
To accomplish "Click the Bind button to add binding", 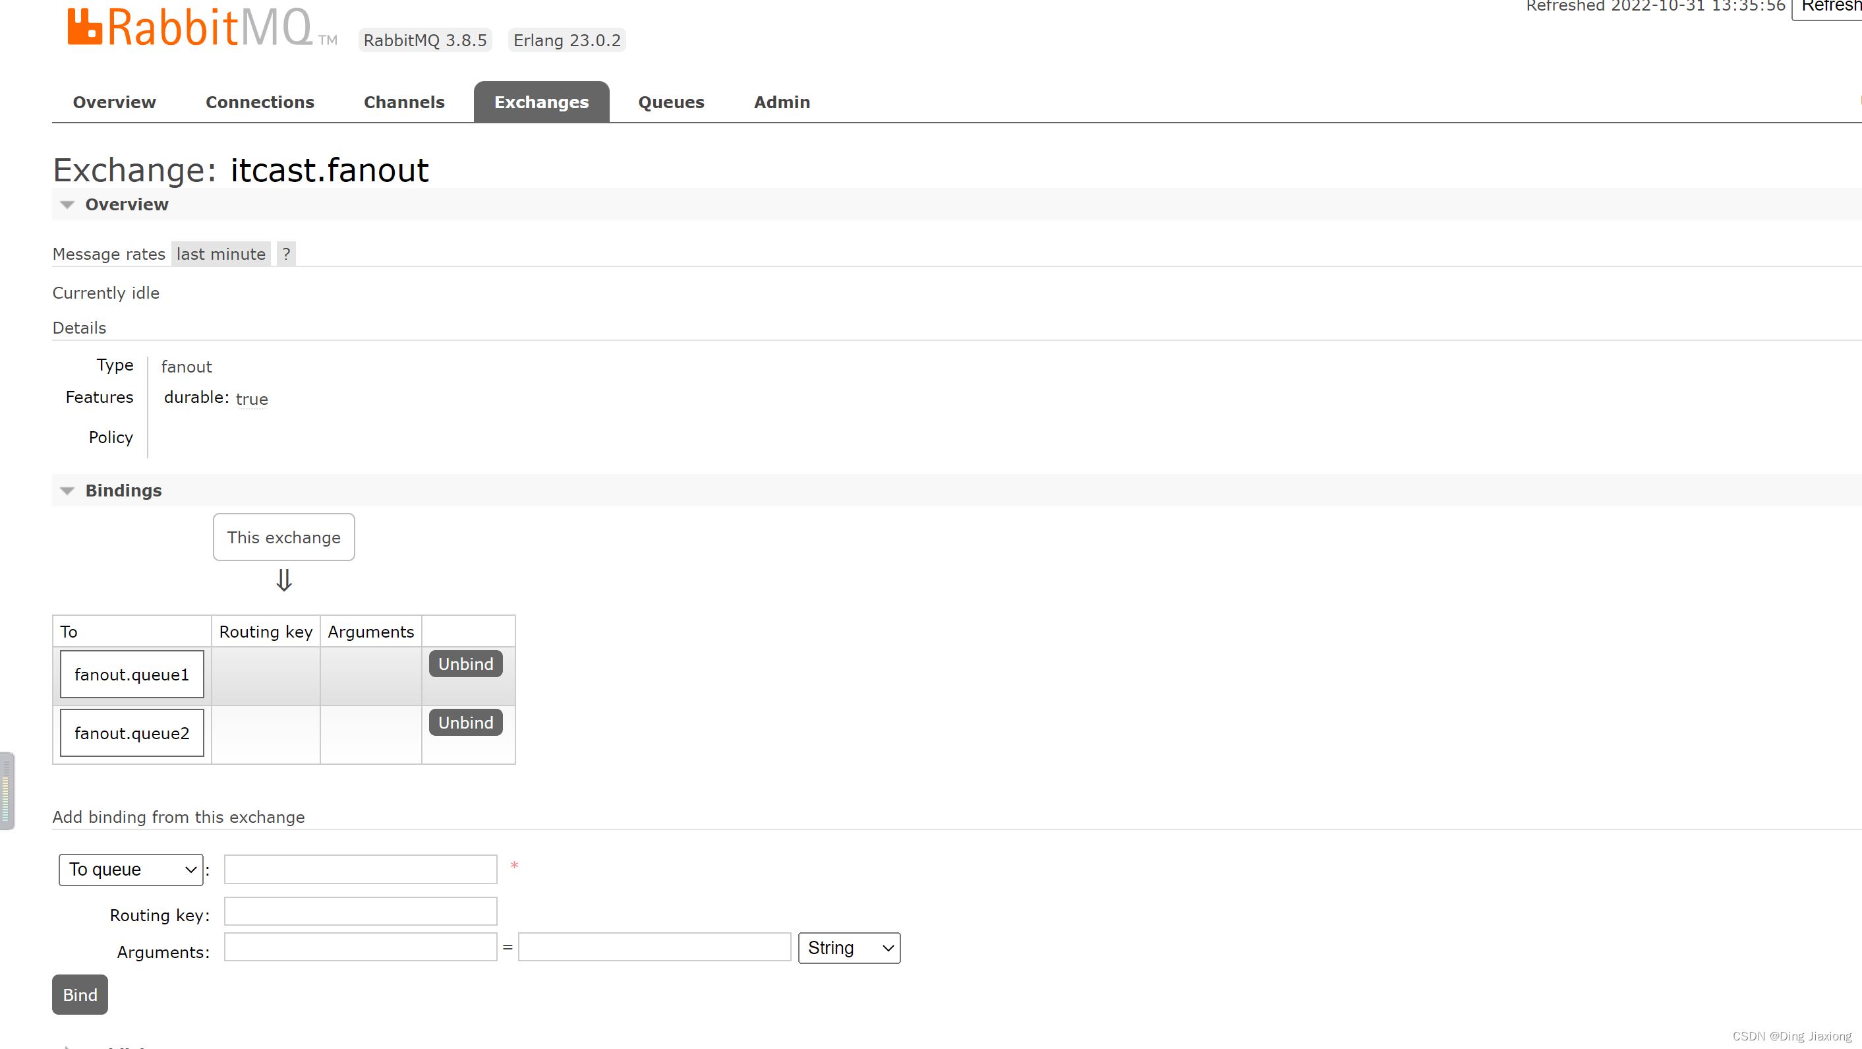I will pyautogui.click(x=79, y=996).
